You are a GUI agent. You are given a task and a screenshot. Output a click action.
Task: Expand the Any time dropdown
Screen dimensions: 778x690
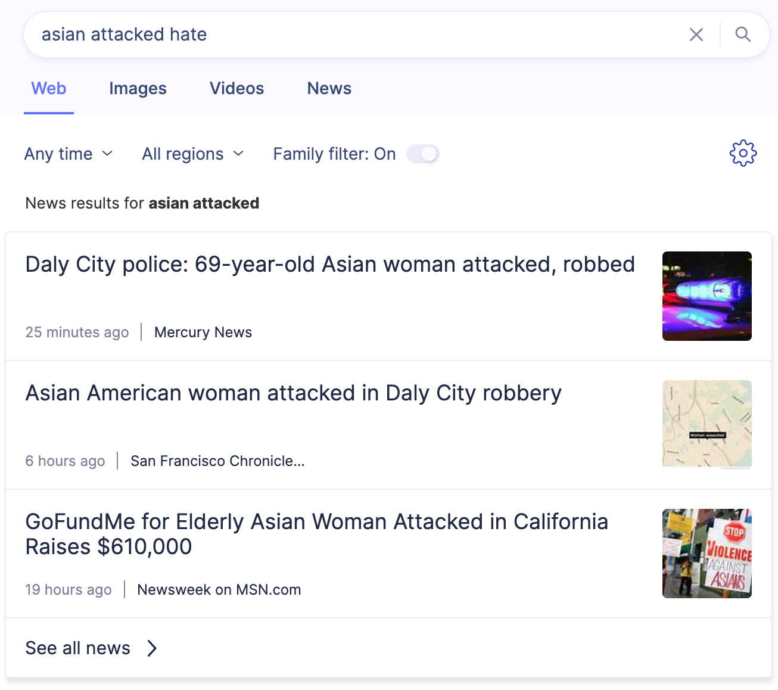pyautogui.click(x=69, y=154)
